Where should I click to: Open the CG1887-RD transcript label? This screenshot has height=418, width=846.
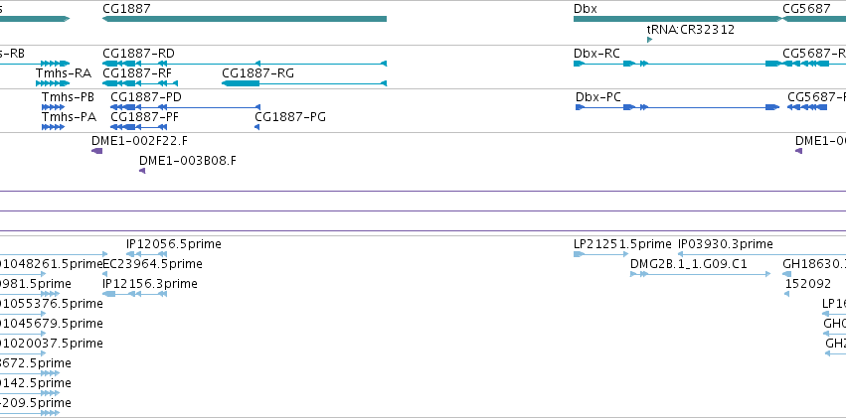pyautogui.click(x=138, y=54)
